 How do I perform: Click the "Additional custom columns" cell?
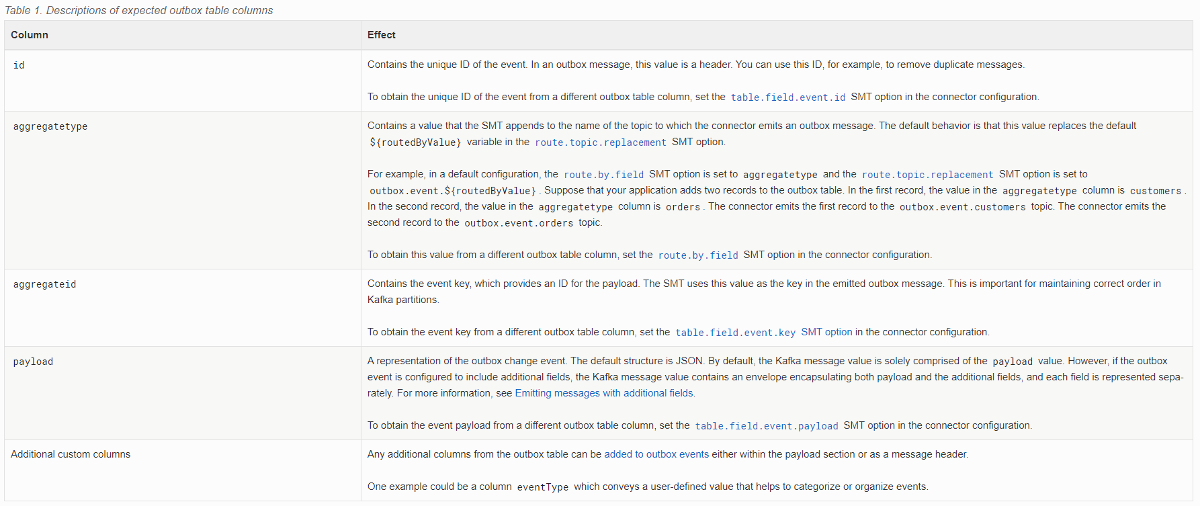coord(71,454)
